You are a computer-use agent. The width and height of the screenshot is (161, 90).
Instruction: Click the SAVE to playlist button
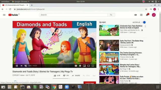pos(86,75)
